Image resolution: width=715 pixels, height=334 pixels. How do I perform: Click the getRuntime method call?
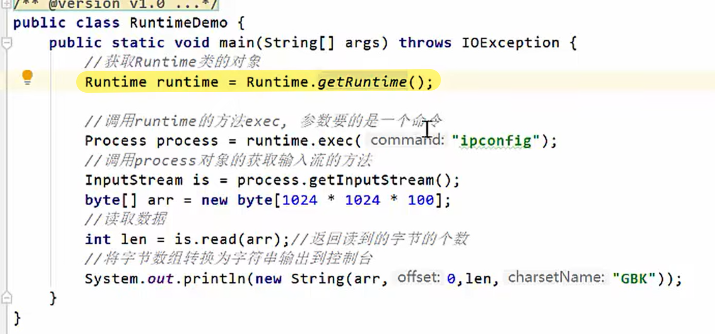tap(362, 82)
